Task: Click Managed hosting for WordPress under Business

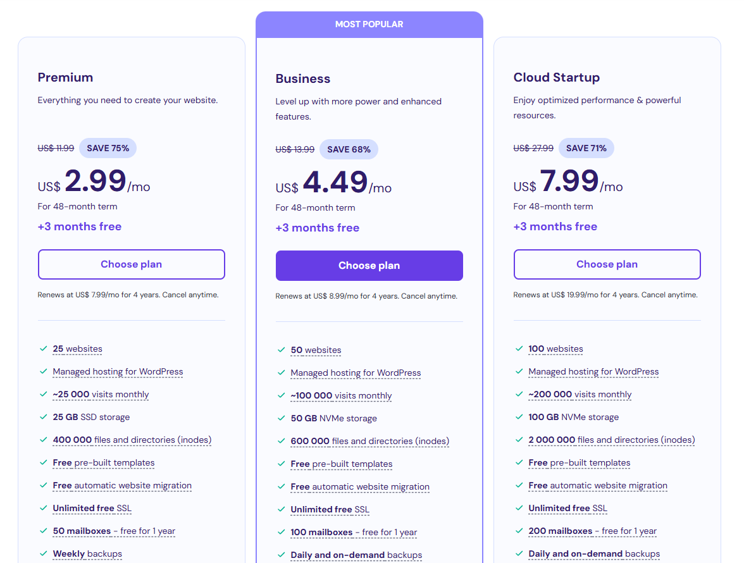Action: tap(356, 373)
